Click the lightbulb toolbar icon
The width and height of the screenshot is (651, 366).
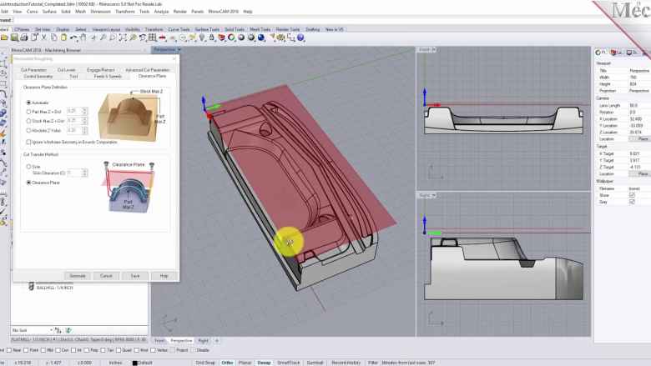[202, 38]
